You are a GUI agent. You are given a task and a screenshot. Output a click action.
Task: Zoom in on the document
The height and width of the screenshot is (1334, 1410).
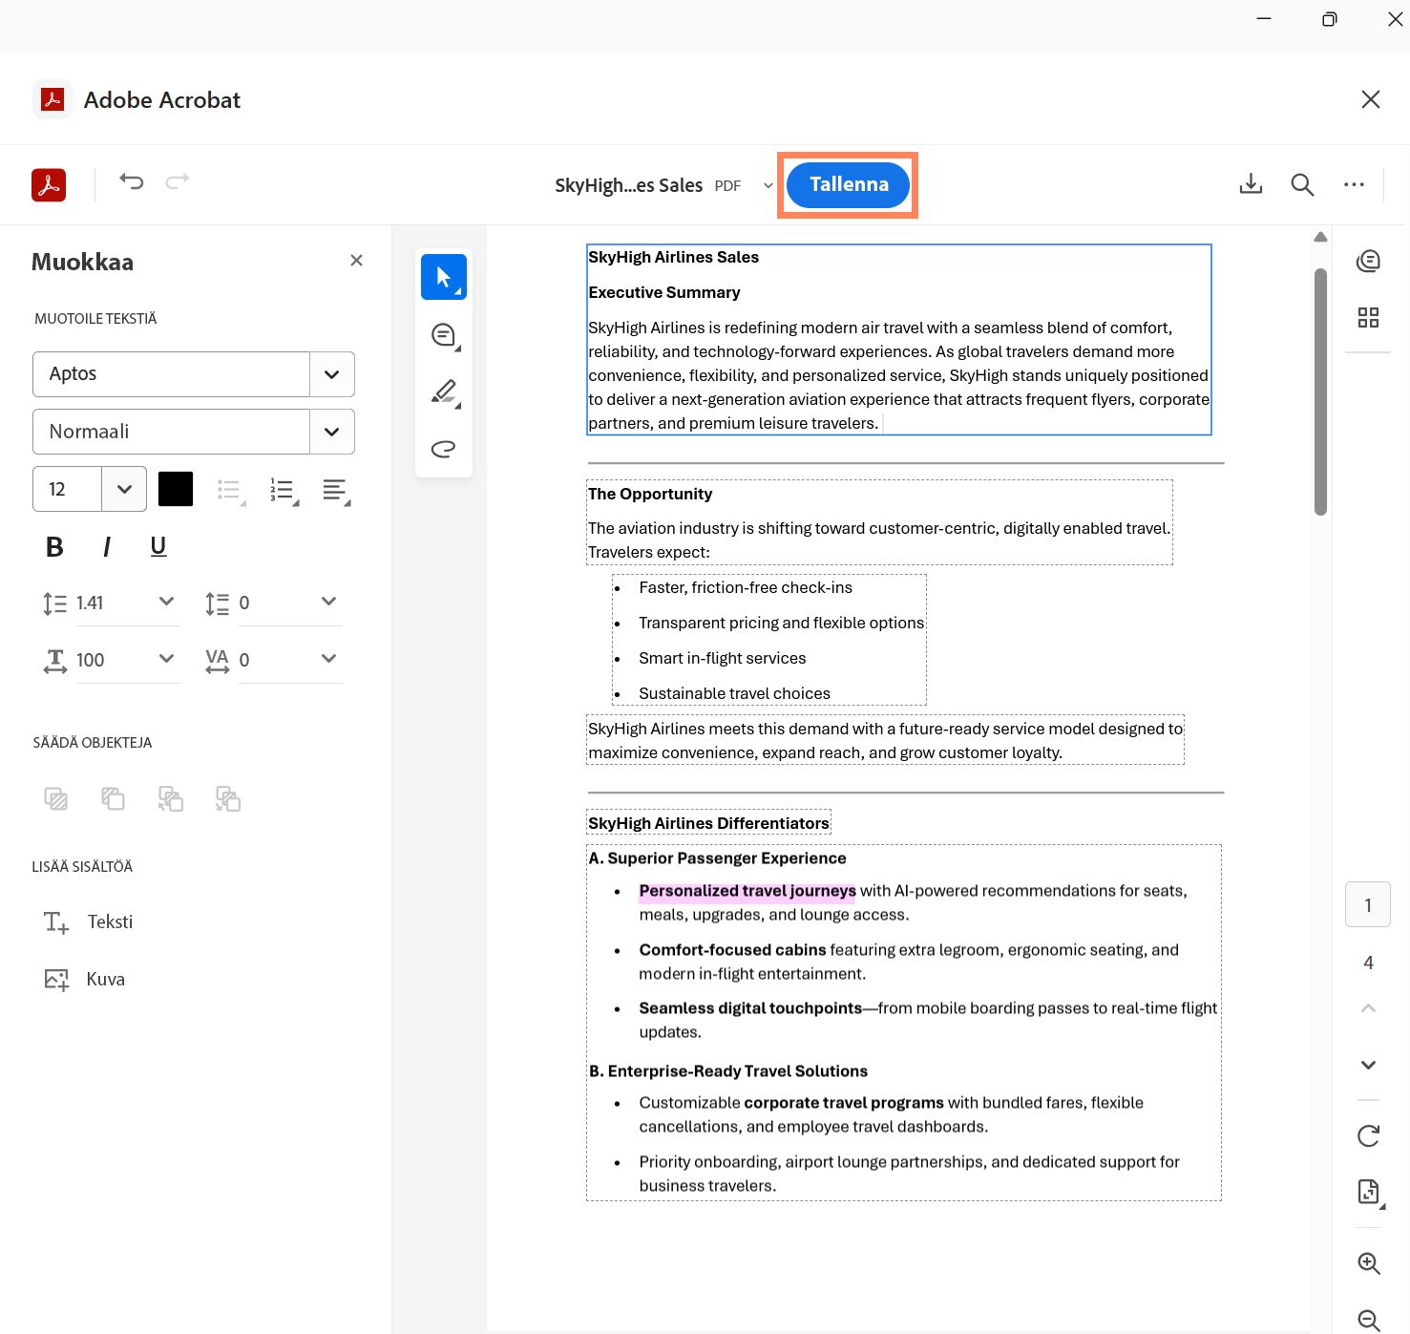tap(1369, 1263)
